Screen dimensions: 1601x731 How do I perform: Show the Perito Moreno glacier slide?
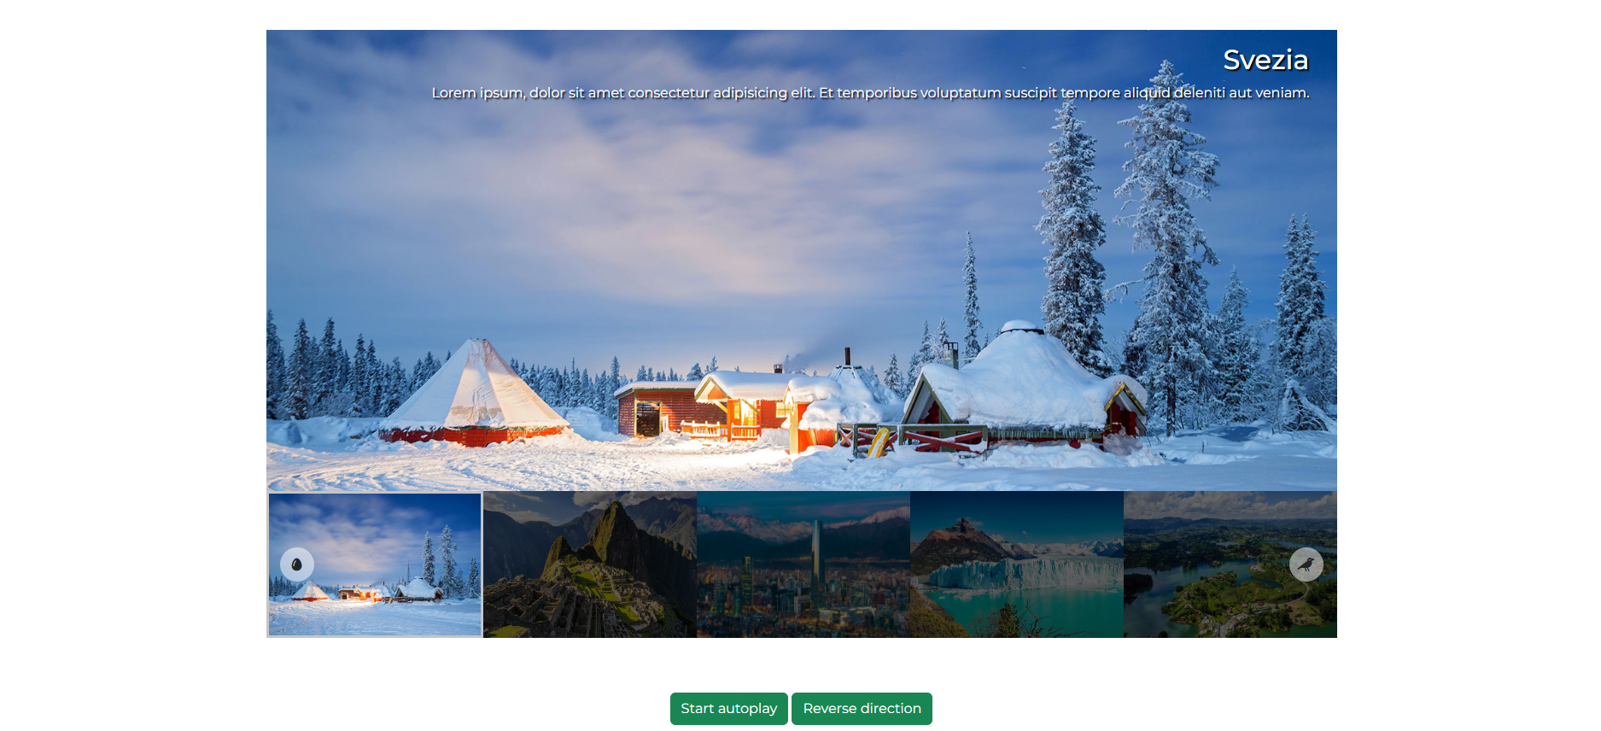coord(1017,564)
